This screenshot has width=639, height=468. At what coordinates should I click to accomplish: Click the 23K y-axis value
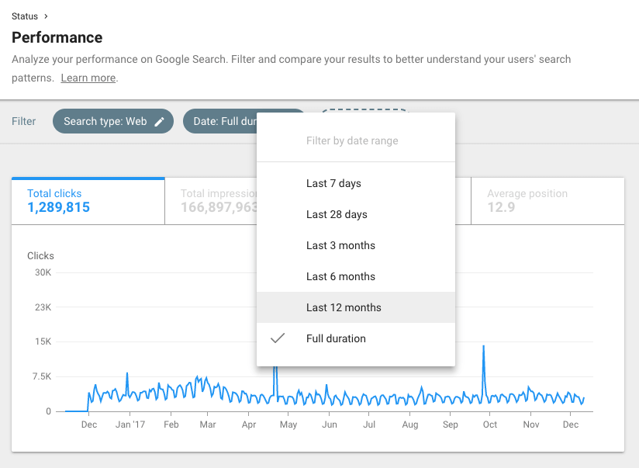43,307
